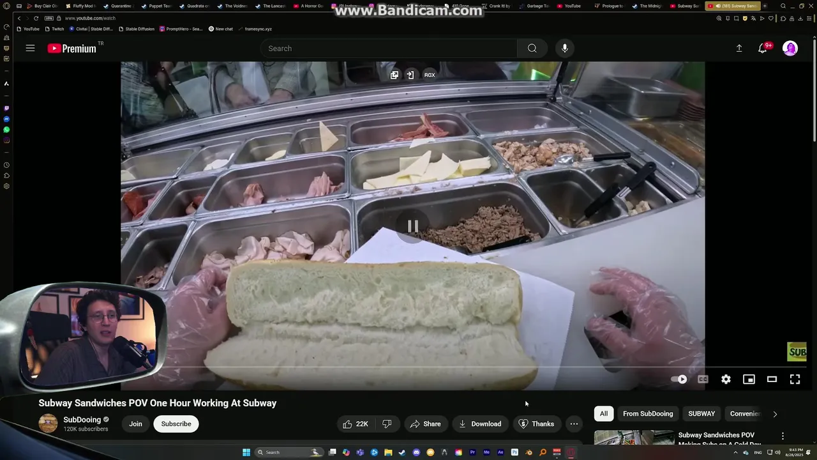The width and height of the screenshot is (817, 460).
Task: Send Thanks to the creator
Action: pyautogui.click(x=536, y=424)
